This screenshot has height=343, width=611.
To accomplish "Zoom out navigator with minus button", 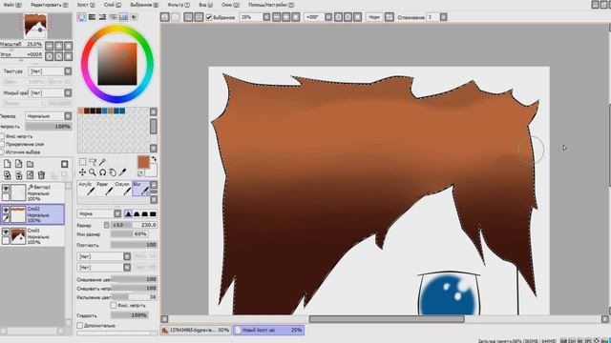I will (49, 46).
